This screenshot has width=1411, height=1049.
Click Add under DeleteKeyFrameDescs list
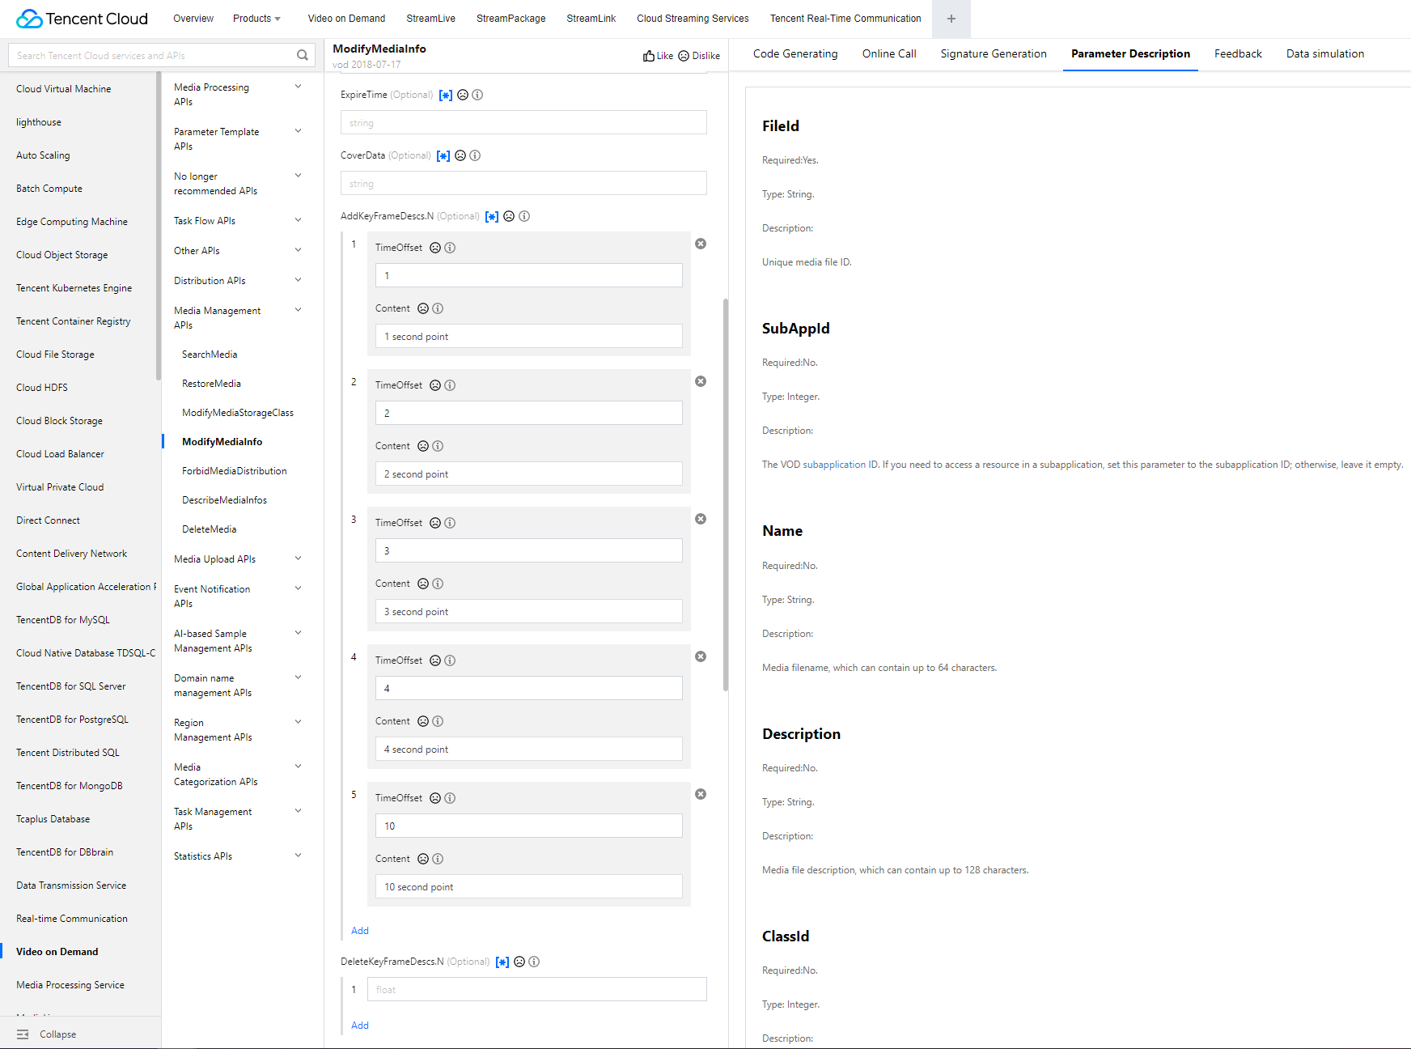pos(360,1026)
